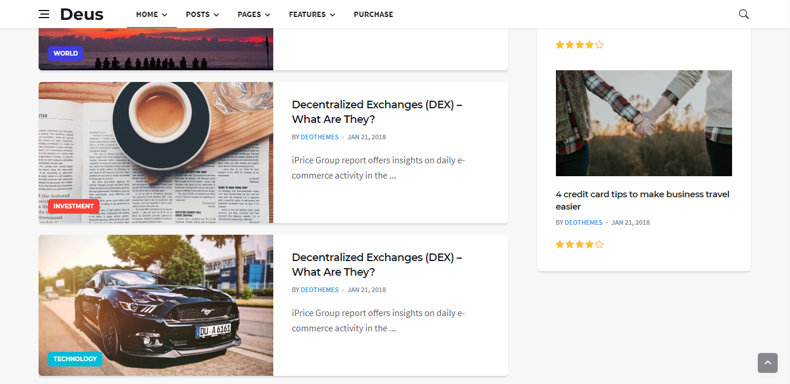This screenshot has height=384, width=790.
Task: Open the hamburger menu icon
Action: tap(44, 14)
